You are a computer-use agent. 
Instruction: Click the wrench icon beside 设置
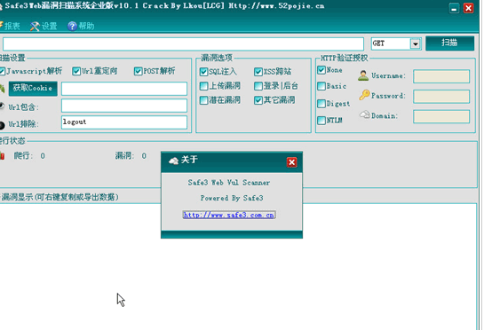[x=35, y=27]
